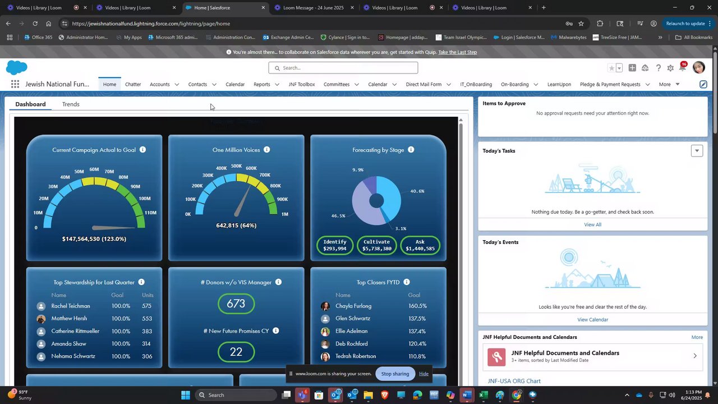Expand the Accounts nav dropdown chevron
The height and width of the screenshot is (404, 718).
[x=177, y=85]
